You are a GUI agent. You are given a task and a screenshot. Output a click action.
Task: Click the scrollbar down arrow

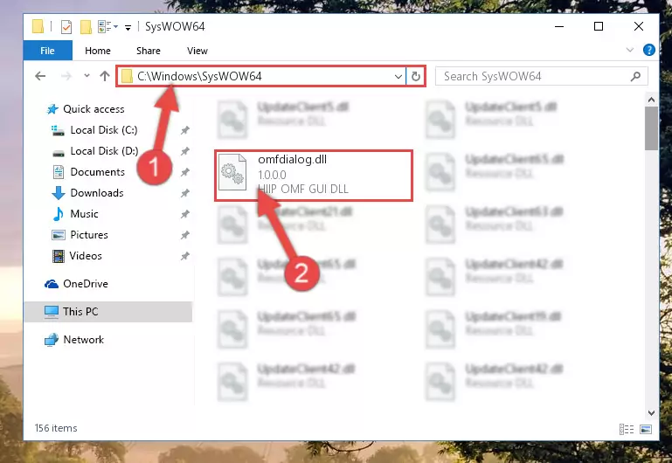[x=651, y=413]
